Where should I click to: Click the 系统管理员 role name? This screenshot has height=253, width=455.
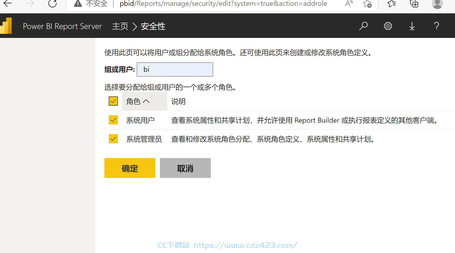[144, 139]
